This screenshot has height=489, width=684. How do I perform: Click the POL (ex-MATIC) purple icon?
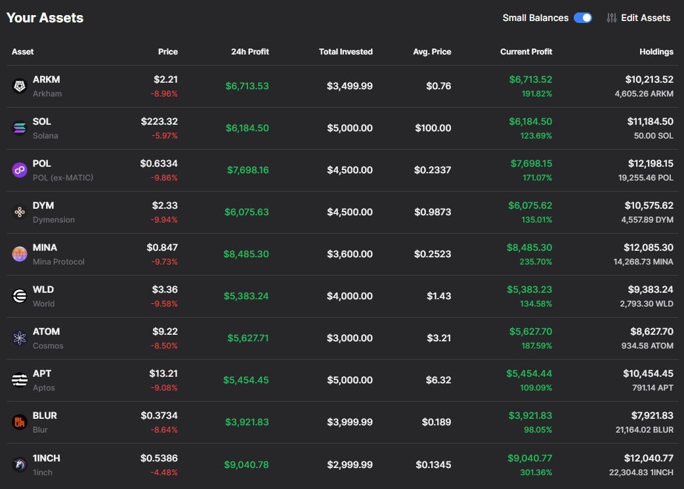20,170
